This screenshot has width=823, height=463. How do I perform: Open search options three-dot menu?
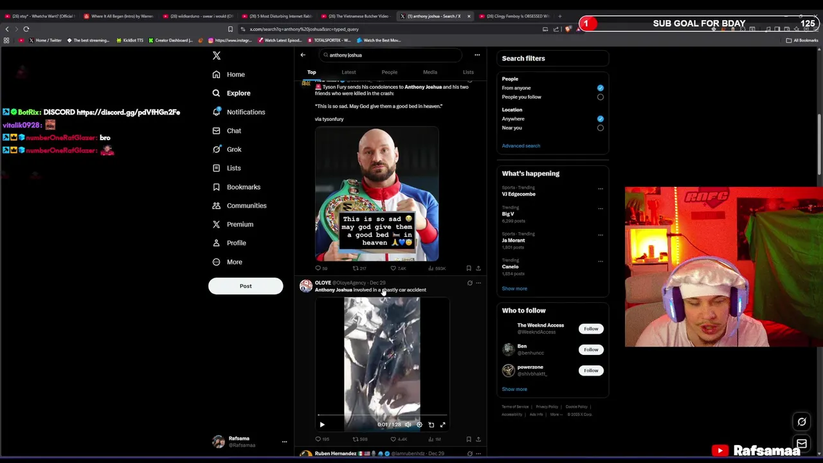click(x=477, y=55)
